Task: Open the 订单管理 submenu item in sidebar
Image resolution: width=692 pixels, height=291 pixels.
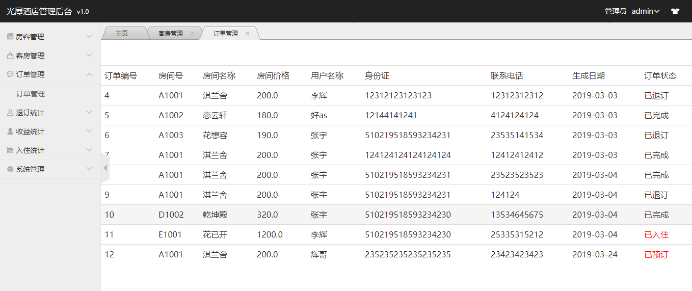Action: [x=31, y=94]
